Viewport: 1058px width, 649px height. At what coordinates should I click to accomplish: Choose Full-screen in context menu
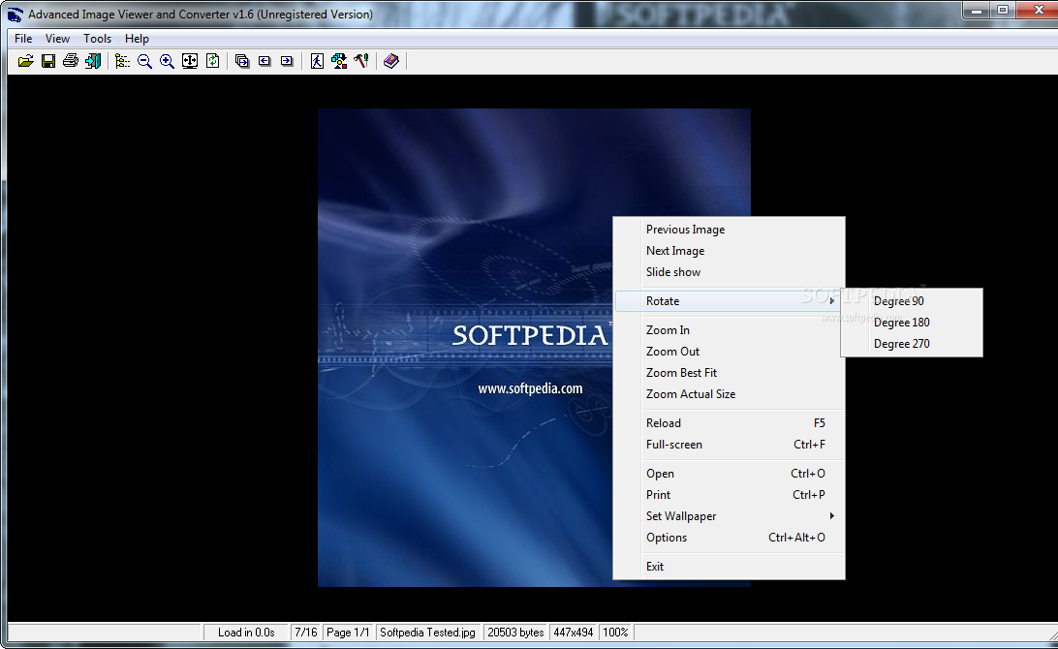click(x=730, y=445)
